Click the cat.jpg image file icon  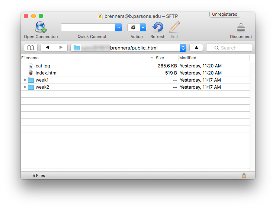point(31,66)
